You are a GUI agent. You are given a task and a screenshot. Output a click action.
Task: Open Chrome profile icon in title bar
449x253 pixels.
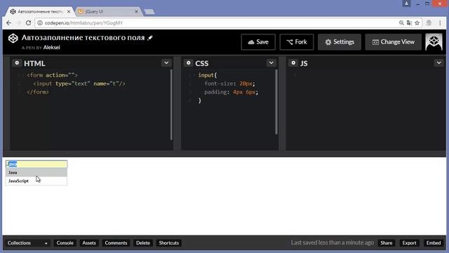(406, 4)
